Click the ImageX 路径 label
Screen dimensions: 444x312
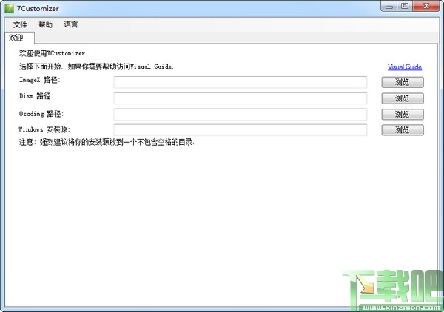[40, 80]
